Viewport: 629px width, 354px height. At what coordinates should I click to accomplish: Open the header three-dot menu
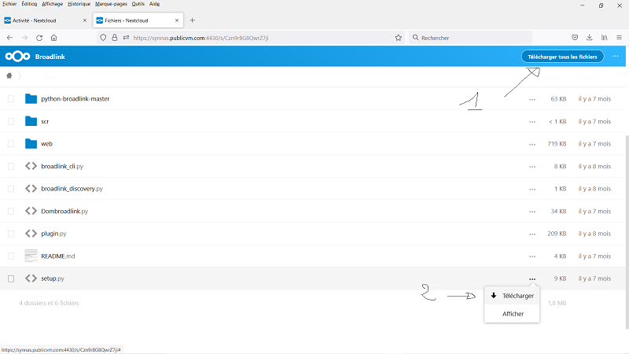tap(616, 56)
